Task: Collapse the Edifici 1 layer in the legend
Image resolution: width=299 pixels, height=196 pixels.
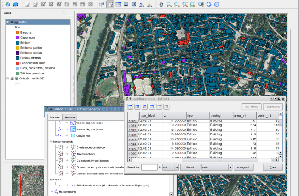Action: (x=8, y=22)
